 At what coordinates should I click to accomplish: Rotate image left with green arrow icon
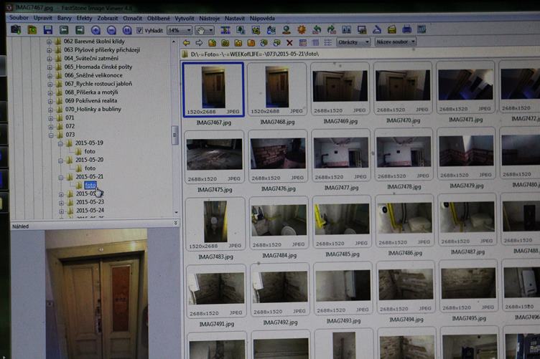coord(316,29)
